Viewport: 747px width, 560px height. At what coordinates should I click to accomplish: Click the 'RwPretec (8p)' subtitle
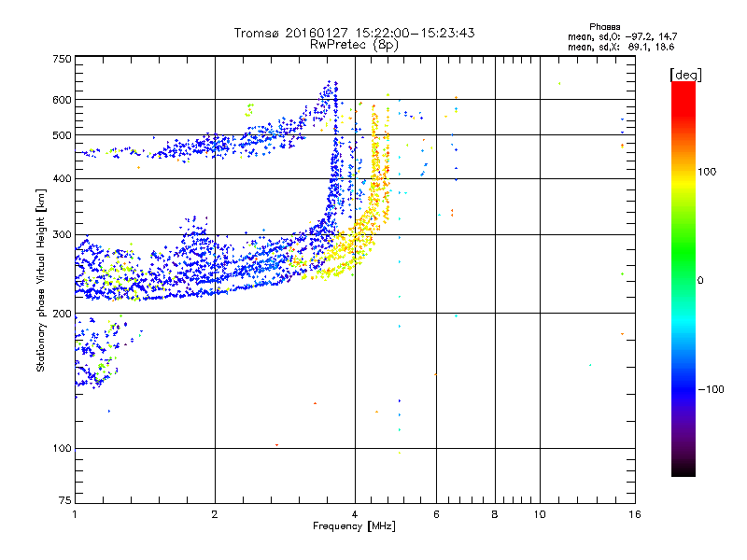pos(354,45)
